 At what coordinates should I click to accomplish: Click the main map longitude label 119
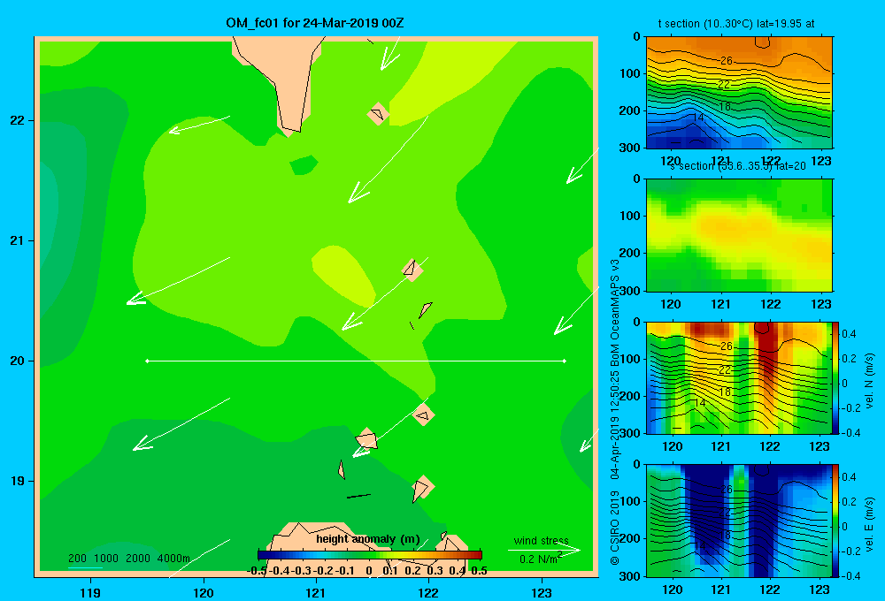(x=90, y=592)
